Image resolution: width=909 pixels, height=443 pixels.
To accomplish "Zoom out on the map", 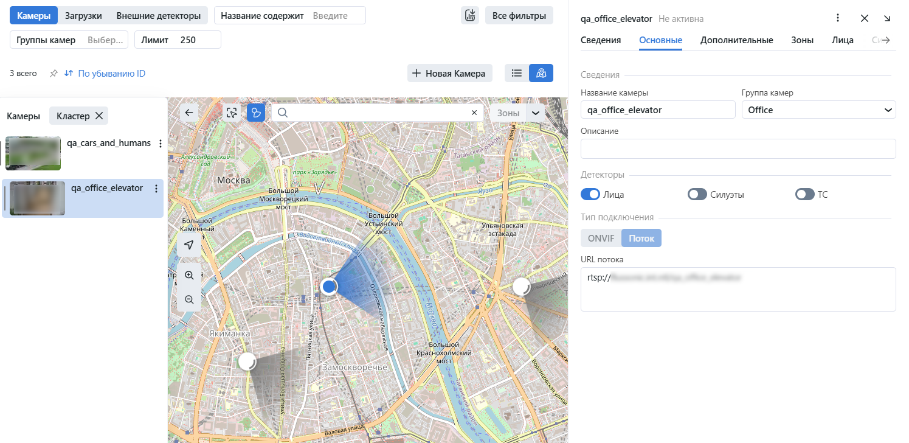I will point(189,299).
